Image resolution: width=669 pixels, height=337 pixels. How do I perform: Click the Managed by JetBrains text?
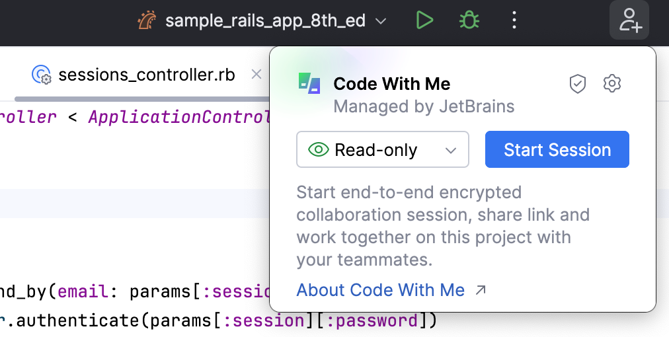coord(424,106)
